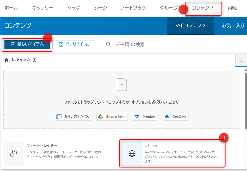This screenshot has height=171, width=247.
Task: Click the globe icon for URL option
Action: click(x=132, y=153)
